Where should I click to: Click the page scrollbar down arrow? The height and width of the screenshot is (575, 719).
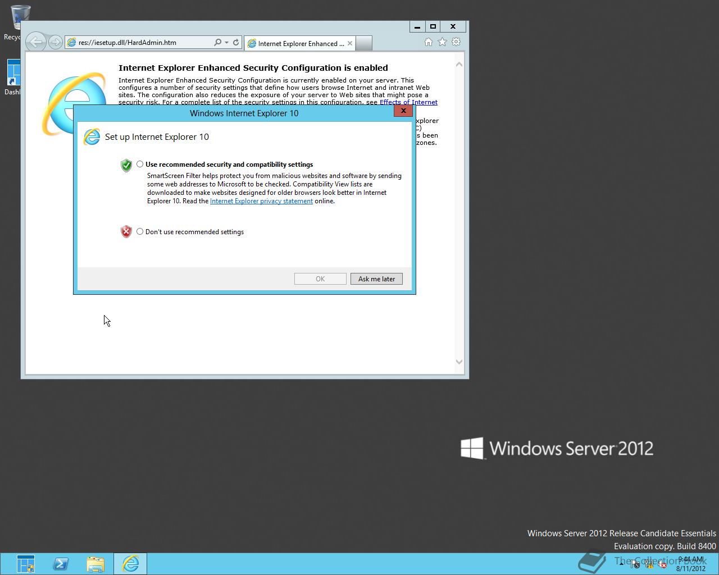[459, 362]
